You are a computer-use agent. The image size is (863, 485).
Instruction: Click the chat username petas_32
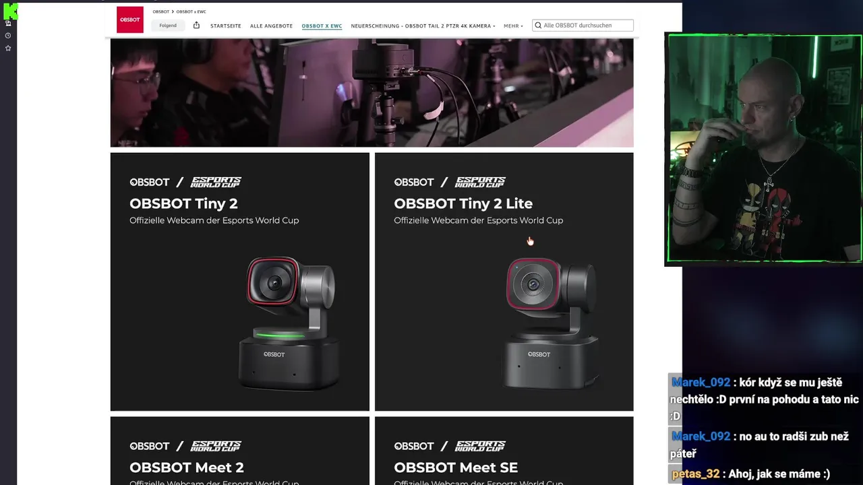(694, 474)
